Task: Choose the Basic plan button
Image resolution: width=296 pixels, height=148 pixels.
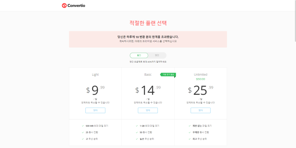Action: (x=148, y=110)
